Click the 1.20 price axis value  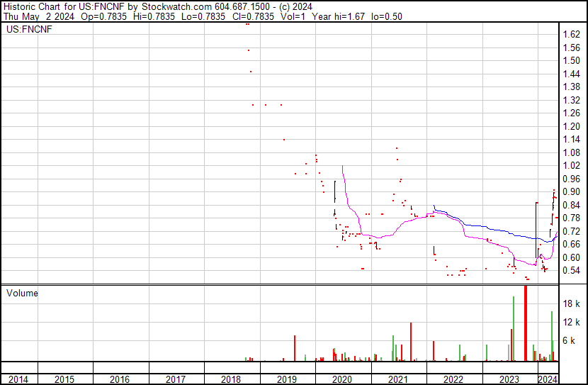point(572,126)
